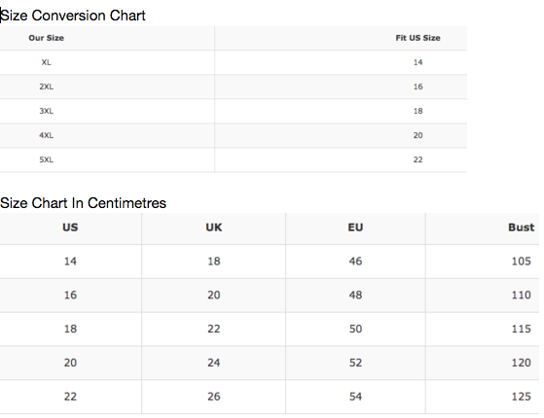Click the 3XL size cell
Viewport: 544px width, 418px height.
(46, 111)
